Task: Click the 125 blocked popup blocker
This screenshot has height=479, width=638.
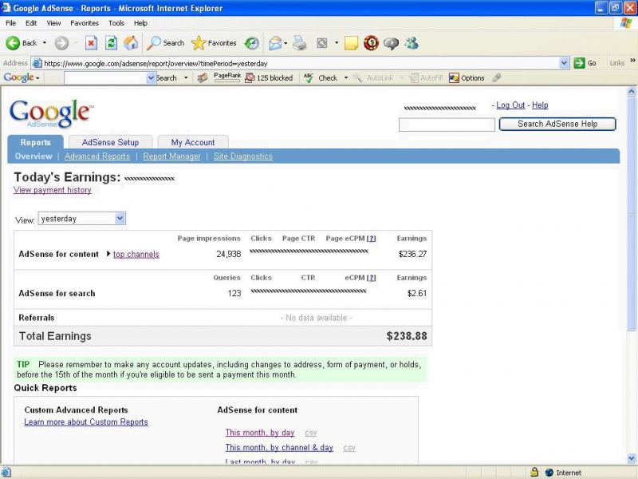Action: point(269,77)
